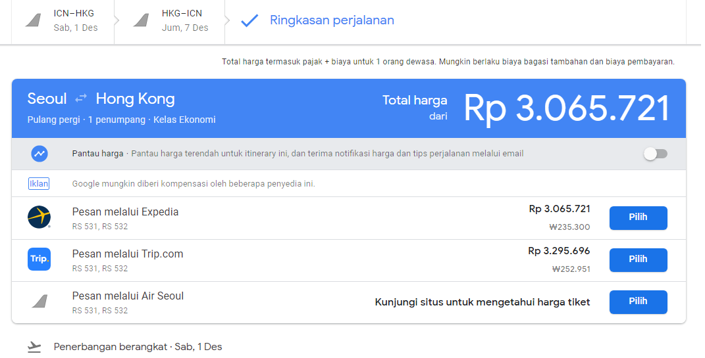
Task: Click the Iklan ad badge
Action: 39,184
